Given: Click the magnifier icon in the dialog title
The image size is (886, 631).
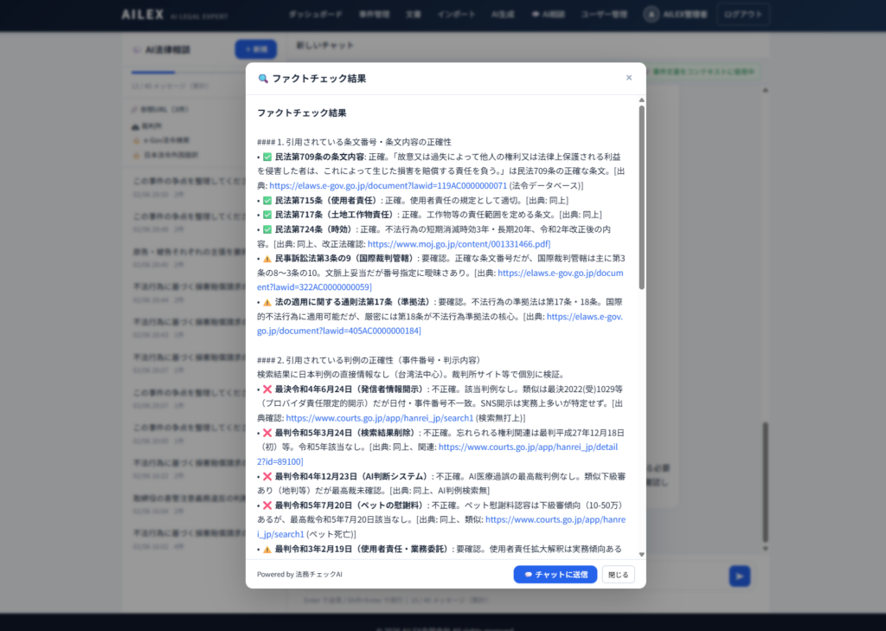Looking at the screenshot, I should click(x=263, y=79).
